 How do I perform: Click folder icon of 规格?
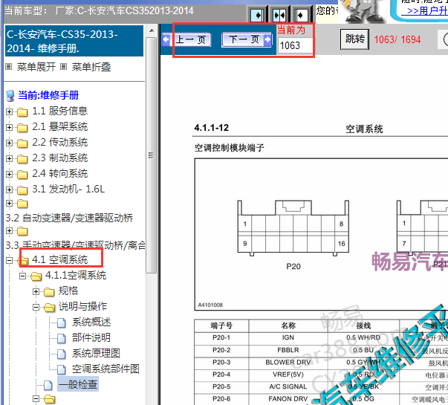pos(49,292)
